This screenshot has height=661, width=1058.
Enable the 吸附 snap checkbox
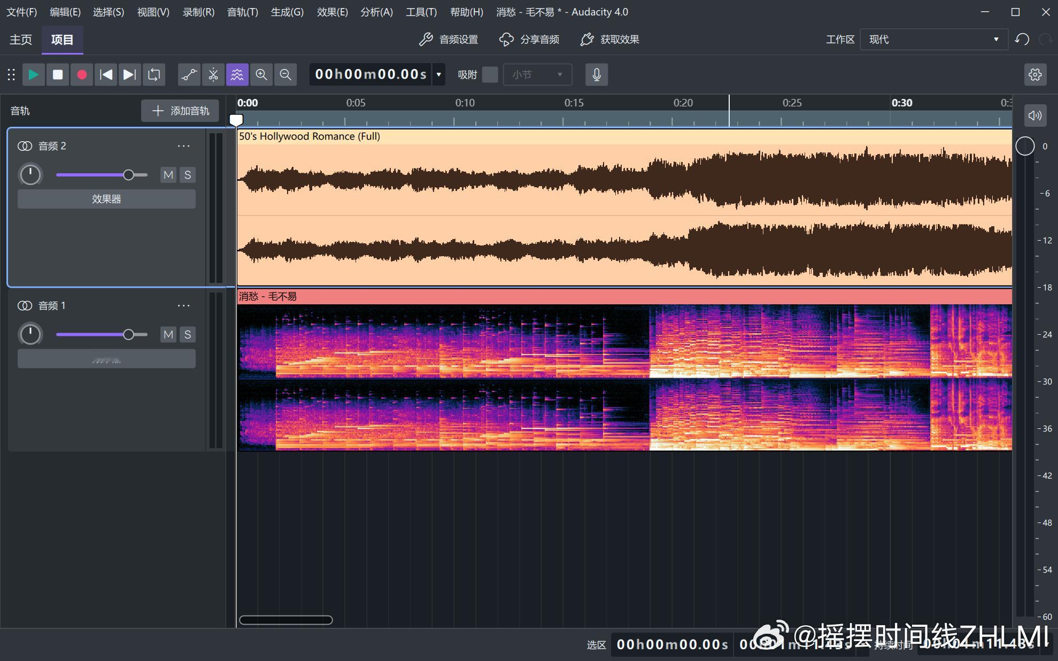pyautogui.click(x=490, y=74)
